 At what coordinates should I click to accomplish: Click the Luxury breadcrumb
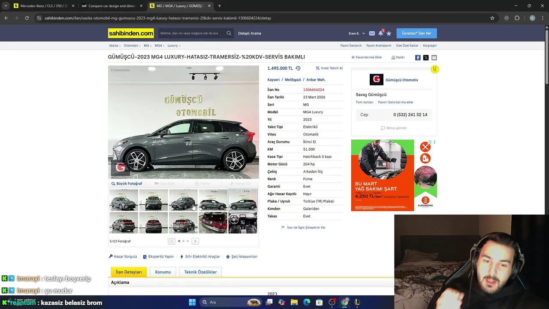coord(172,45)
